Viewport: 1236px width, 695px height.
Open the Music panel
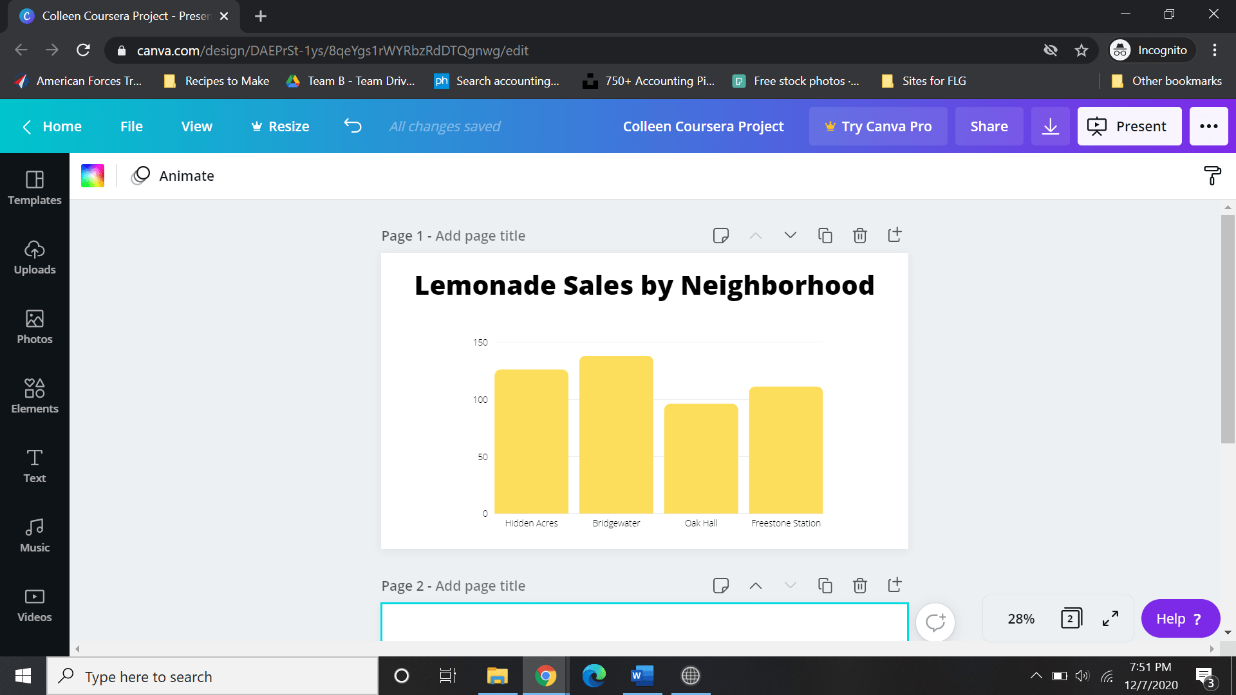pyautogui.click(x=34, y=535)
